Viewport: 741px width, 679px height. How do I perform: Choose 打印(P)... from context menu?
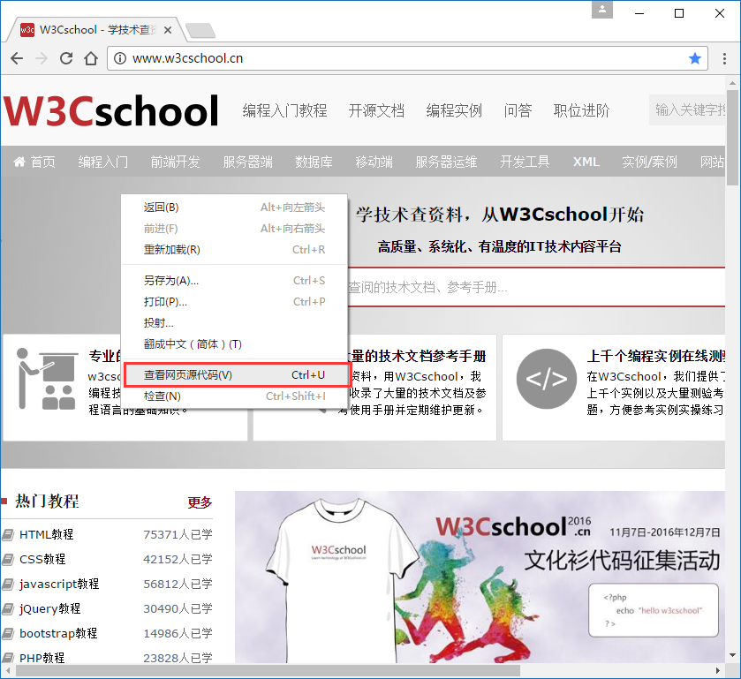234,302
